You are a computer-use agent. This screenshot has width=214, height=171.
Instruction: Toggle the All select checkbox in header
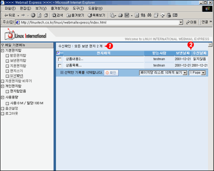[x=58, y=53]
